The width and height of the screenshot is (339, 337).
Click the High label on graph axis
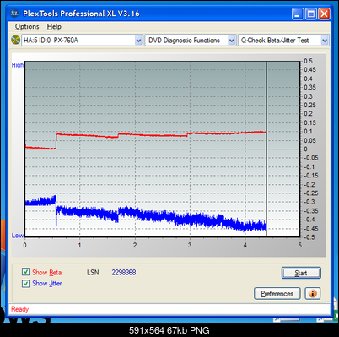[x=18, y=65]
